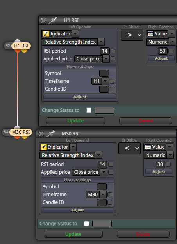Open the Value type dropdown in M30 RSI
The image size is (177, 244).
click(x=169, y=147)
